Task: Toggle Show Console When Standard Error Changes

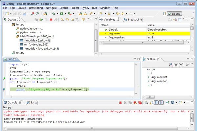Action: pos(161,103)
